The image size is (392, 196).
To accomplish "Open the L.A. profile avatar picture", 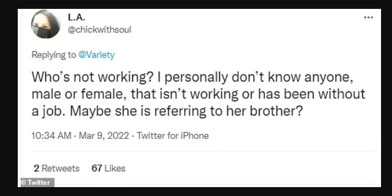I will pos(45,24).
